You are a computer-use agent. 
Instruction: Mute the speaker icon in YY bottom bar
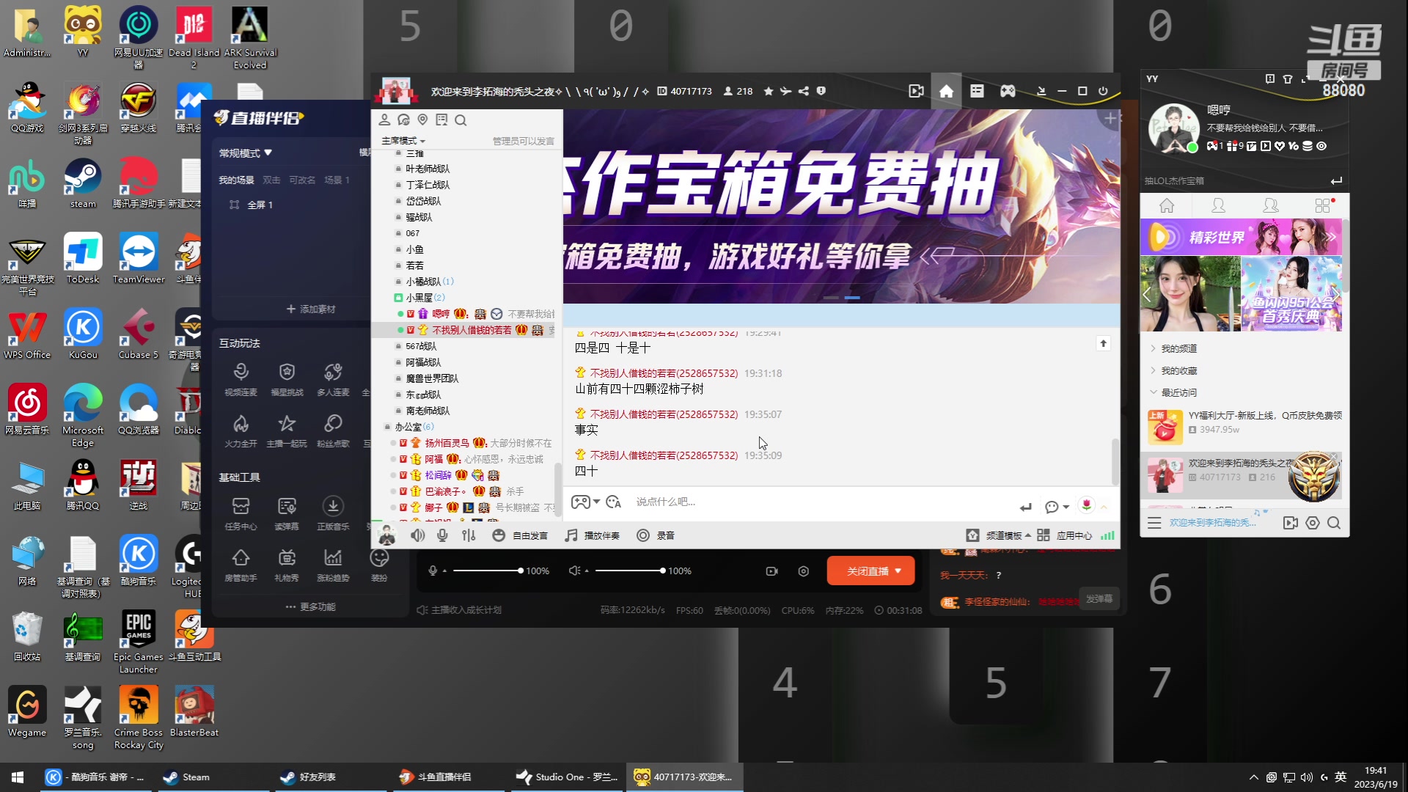418,535
